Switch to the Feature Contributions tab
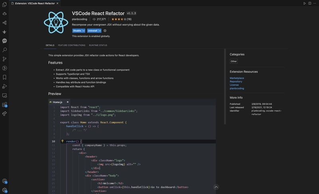Screen dimensions: 319x194 point(72,45)
